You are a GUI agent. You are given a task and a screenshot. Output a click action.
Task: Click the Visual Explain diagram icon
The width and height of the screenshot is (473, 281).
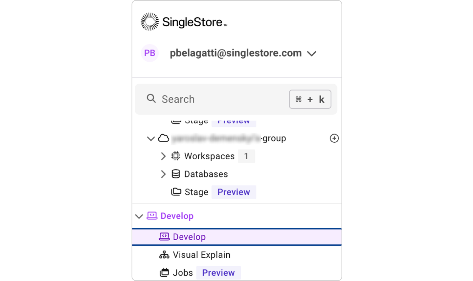(x=164, y=254)
